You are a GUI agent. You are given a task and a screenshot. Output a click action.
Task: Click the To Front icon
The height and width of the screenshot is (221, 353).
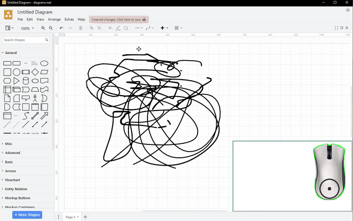(x=91, y=28)
